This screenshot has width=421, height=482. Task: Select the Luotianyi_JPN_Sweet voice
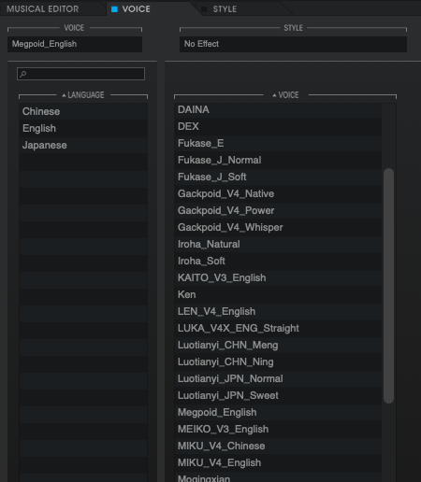point(278,395)
